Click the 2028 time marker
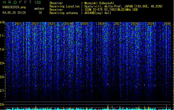This screenshot has width=174, height=110. tap(134, 24)
